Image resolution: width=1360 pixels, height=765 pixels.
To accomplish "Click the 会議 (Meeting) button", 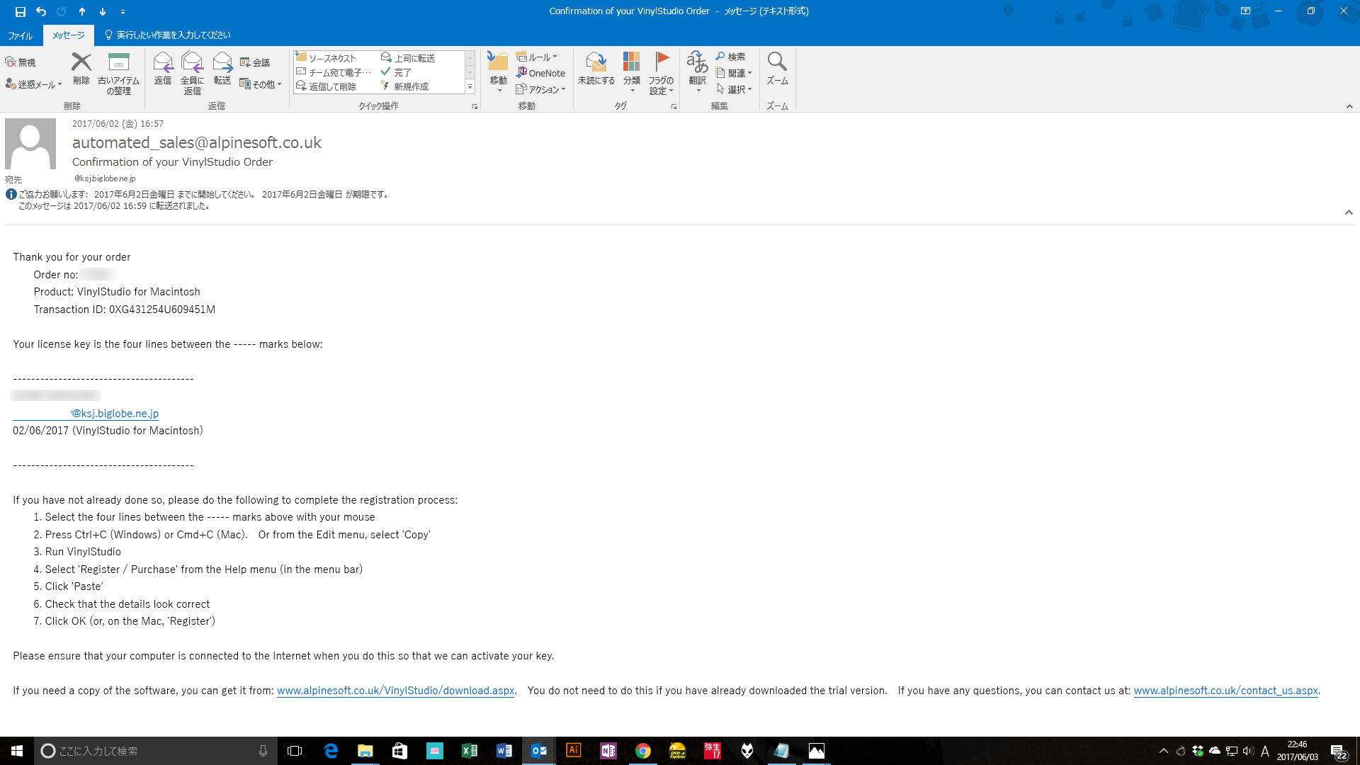I will (x=255, y=62).
